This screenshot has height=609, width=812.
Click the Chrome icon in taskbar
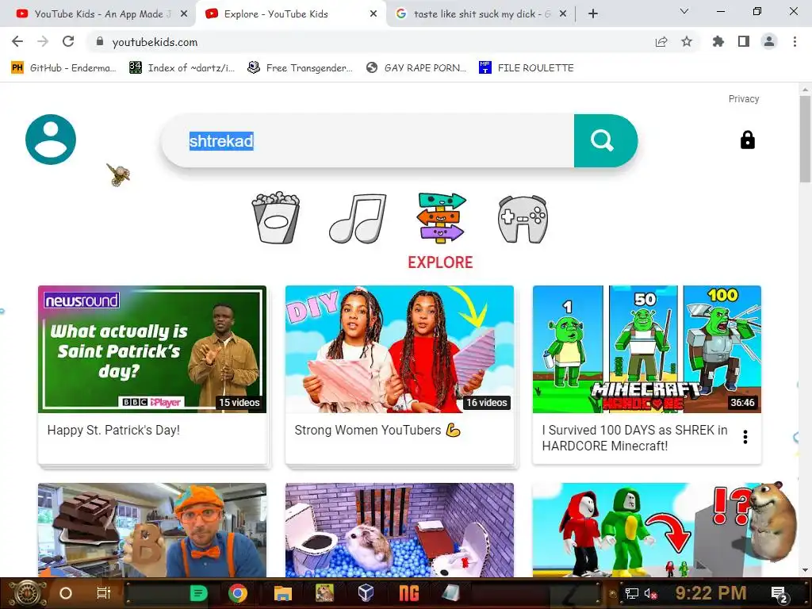pos(238,593)
